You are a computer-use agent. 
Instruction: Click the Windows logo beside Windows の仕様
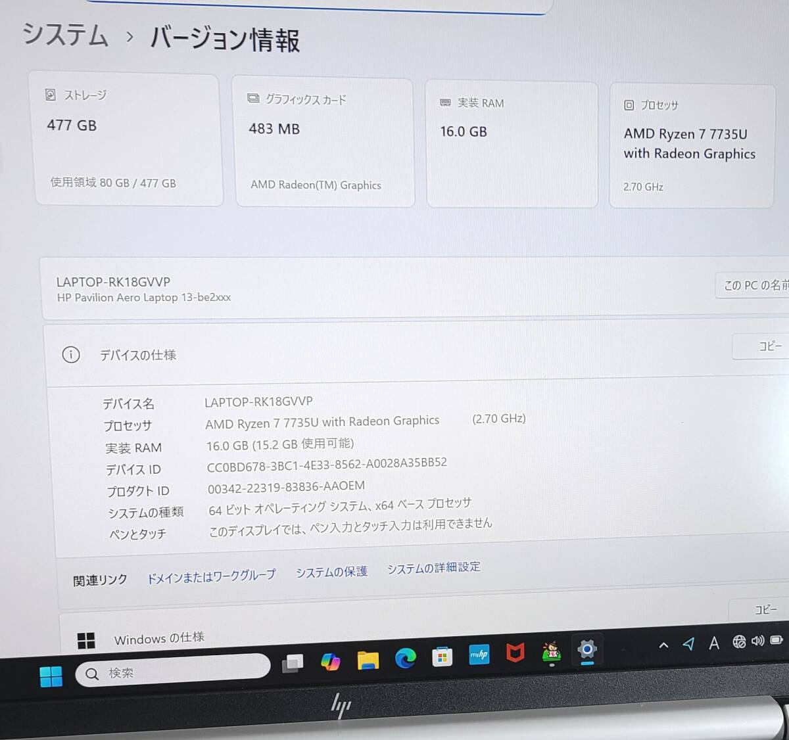86,641
